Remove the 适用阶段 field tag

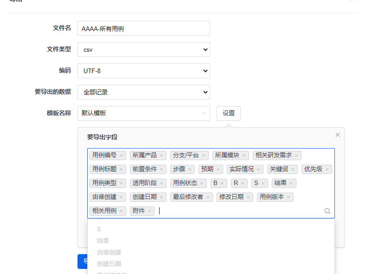tap(161, 183)
